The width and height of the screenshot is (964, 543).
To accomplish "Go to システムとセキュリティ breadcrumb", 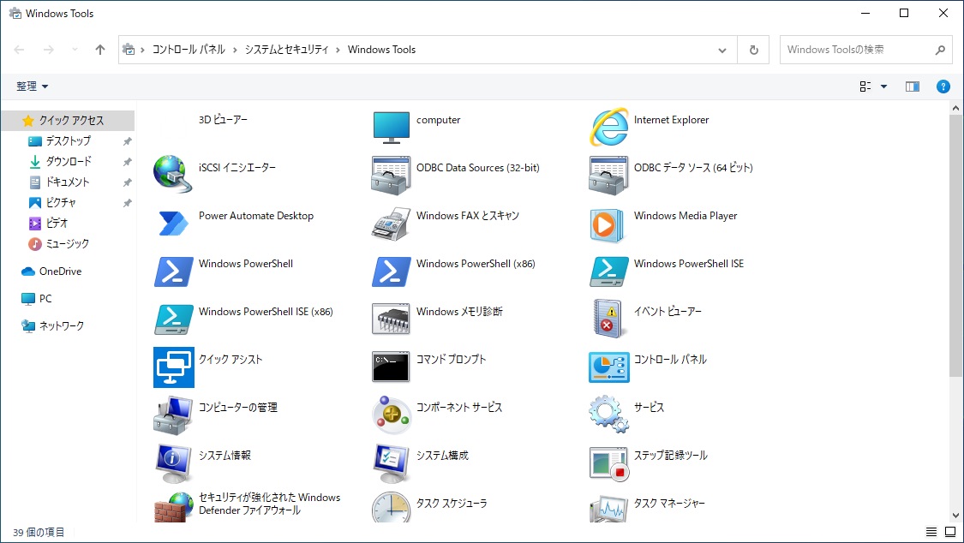I will (286, 50).
